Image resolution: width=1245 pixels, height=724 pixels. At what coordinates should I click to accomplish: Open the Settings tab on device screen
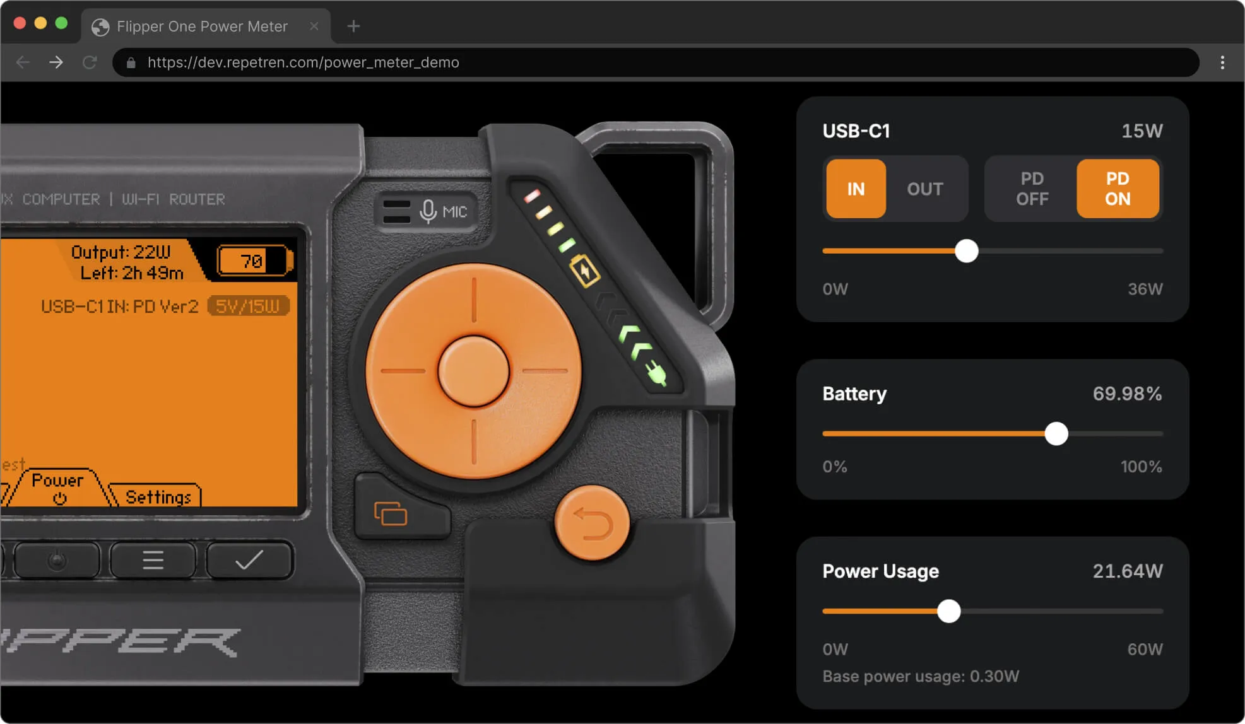click(158, 496)
